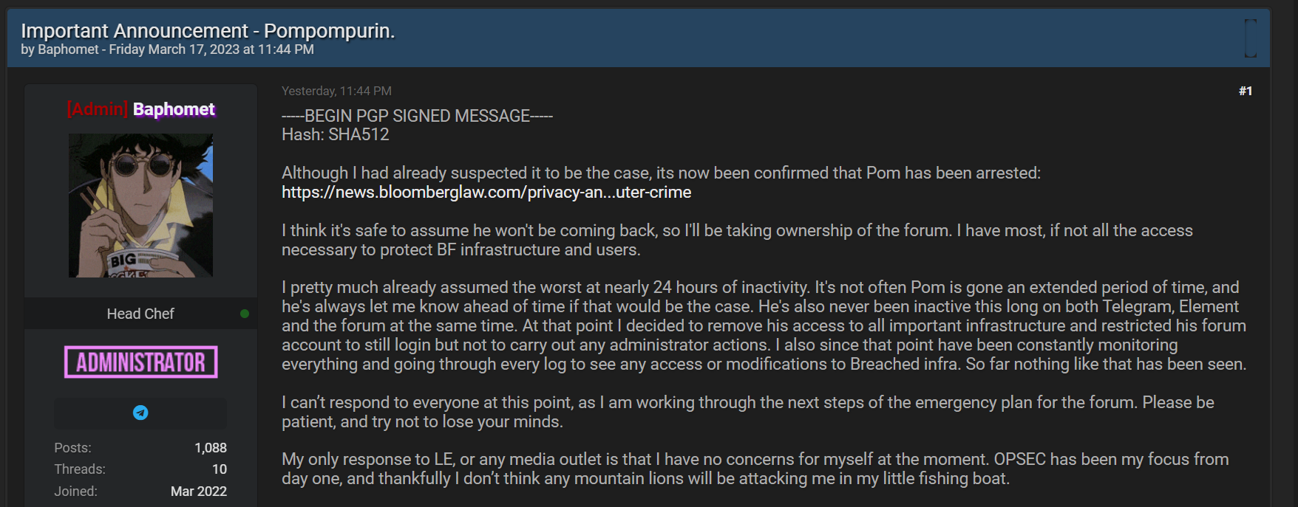Image resolution: width=1298 pixels, height=507 pixels.
Task: Click the Mar 2022 join date
Action: [198, 491]
